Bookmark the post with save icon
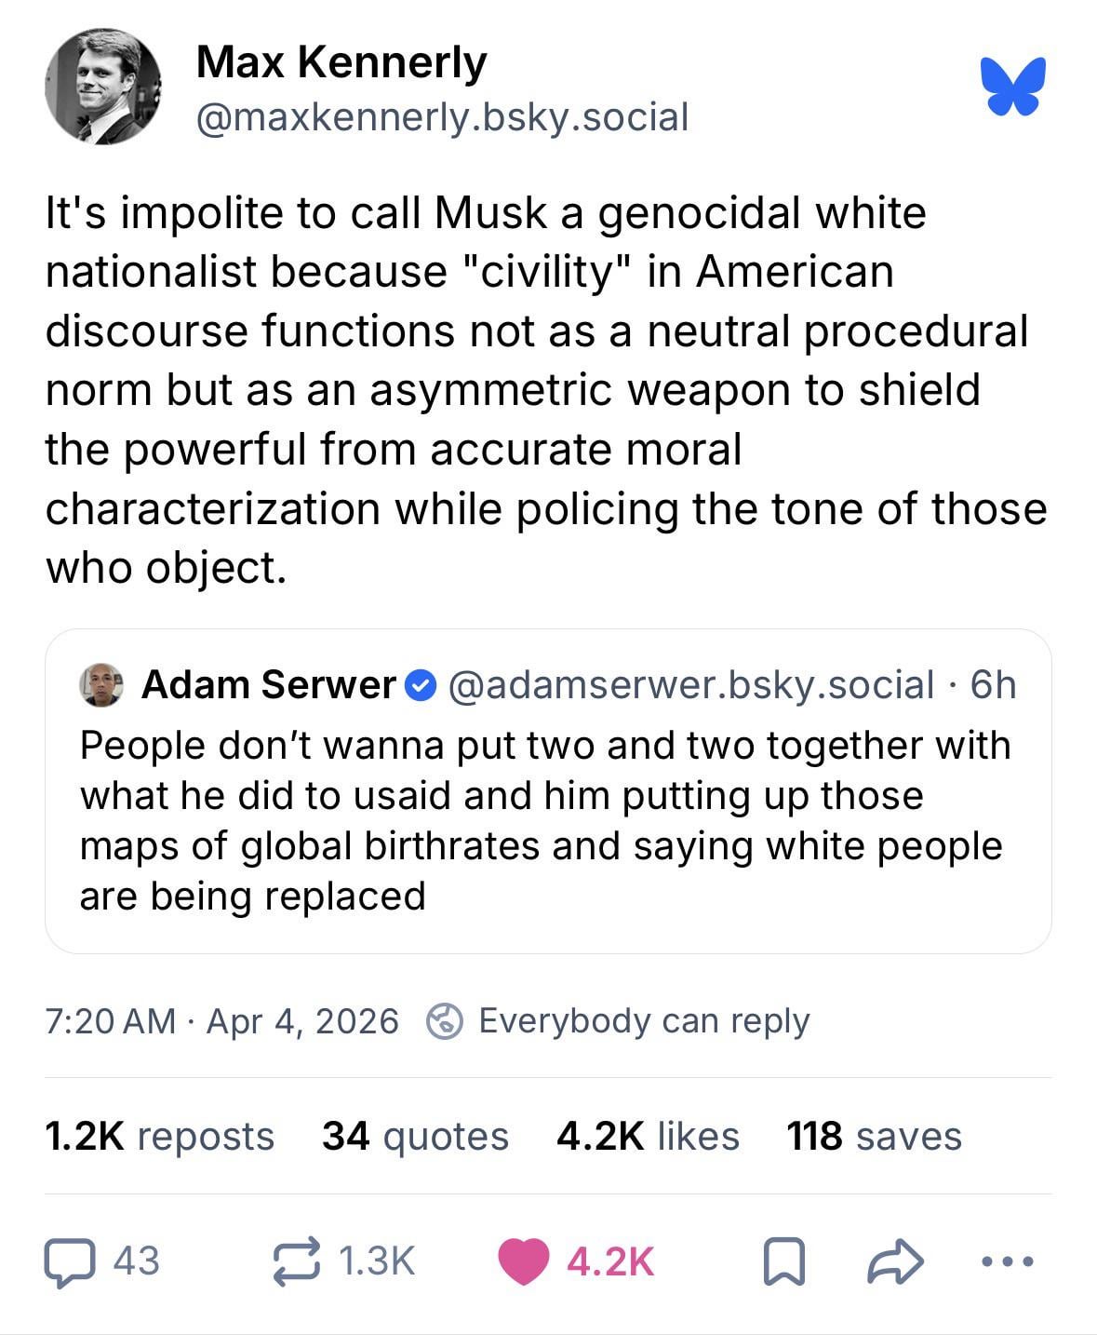Viewport: 1097px width, 1335px height. pos(783,1262)
